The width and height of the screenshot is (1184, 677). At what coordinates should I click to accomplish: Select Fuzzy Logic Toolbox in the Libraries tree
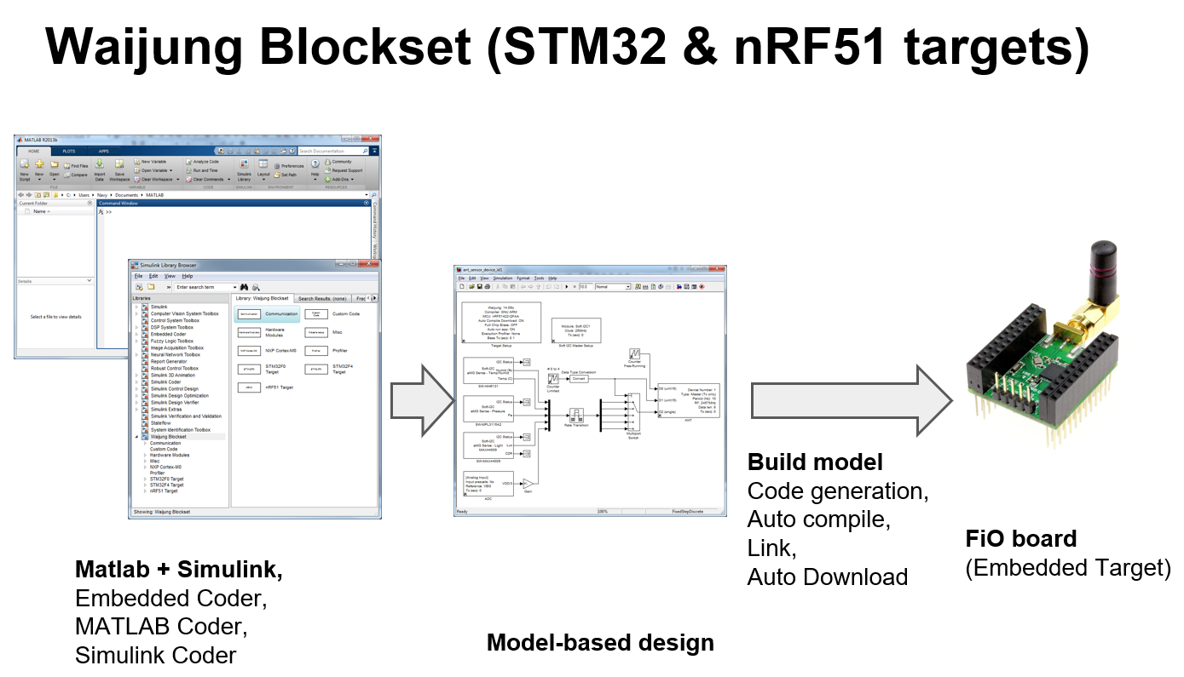pos(172,341)
